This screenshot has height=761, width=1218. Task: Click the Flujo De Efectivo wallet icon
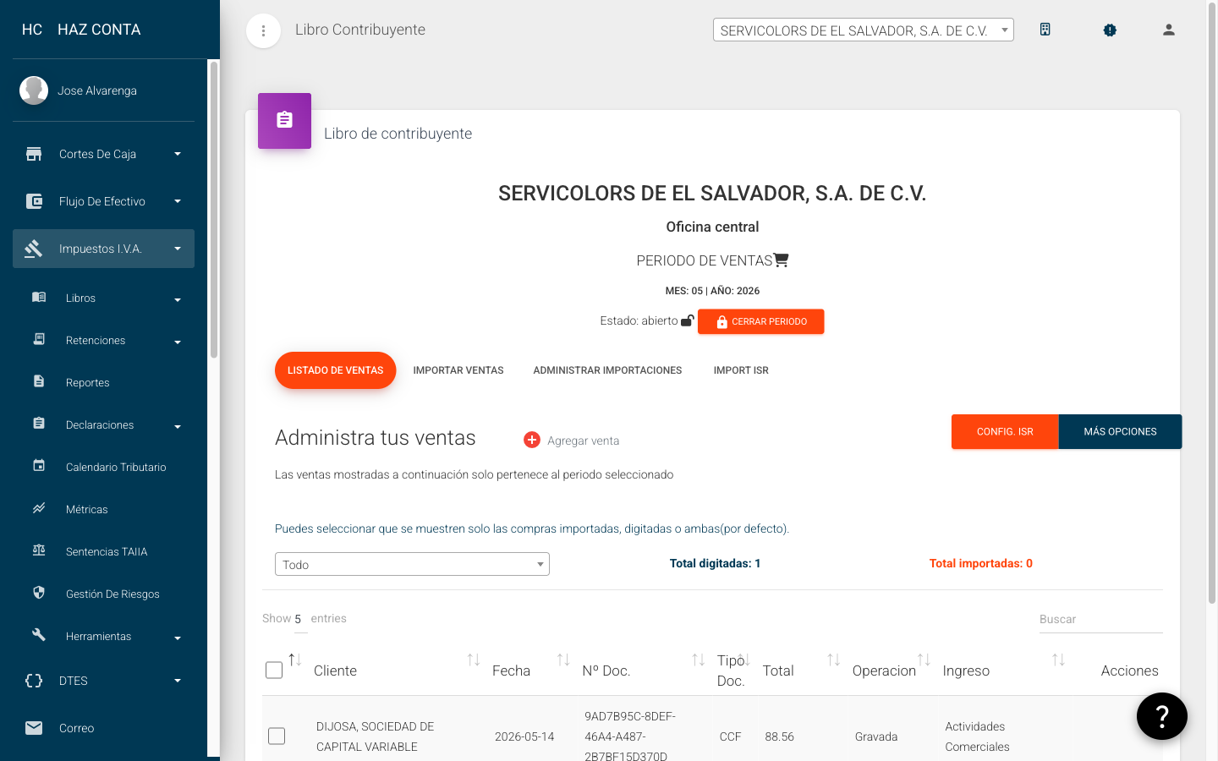tap(34, 201)
